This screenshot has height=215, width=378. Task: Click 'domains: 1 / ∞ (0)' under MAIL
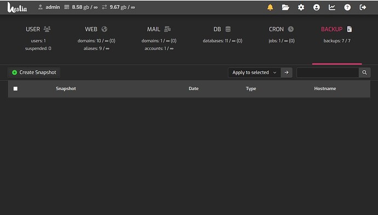[159, 41]
